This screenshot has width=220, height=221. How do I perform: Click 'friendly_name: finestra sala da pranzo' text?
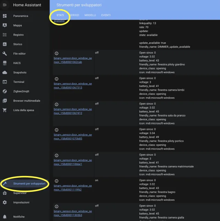[x=162, y=115]
